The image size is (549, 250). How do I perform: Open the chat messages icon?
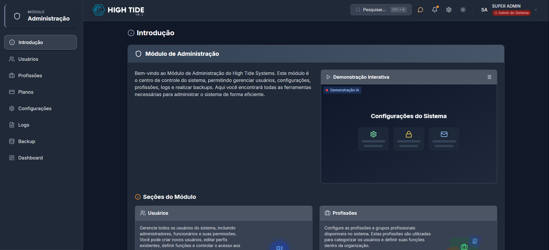click(420, 10)
